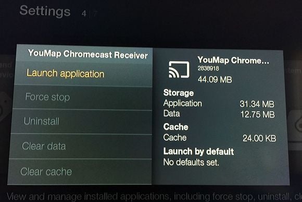Click YouMap Chromecast Receiver panel title
This screenshot has height=202, width=302.
pyautogui.click(x=88, y=54)
